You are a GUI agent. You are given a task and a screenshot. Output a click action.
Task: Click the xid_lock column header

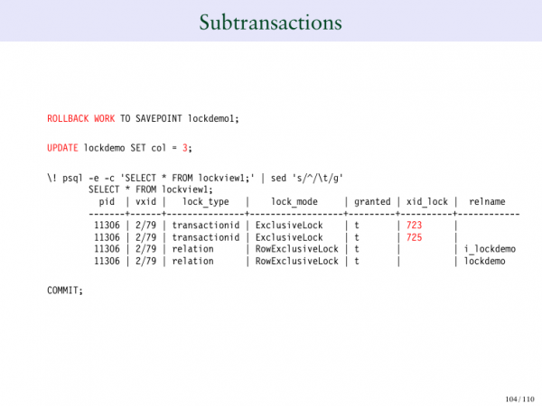point(425,202)
